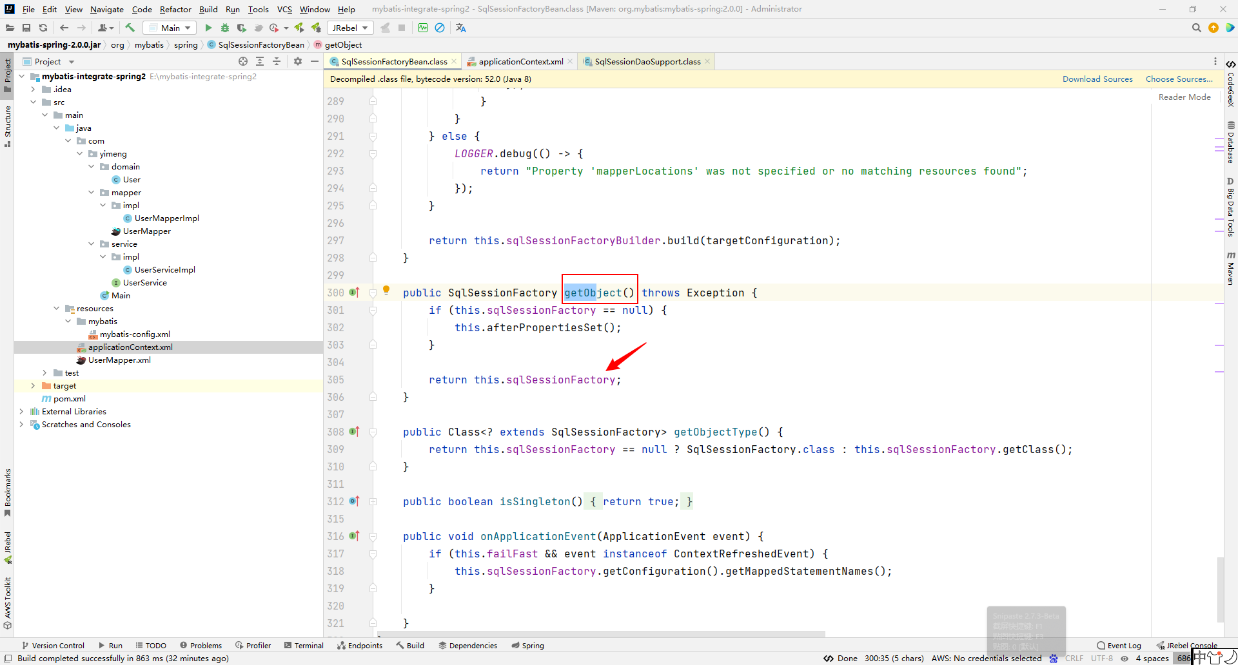The image size is (1238, 665).
Task: Toggle Reader Mode
Action: point(1184,97)
